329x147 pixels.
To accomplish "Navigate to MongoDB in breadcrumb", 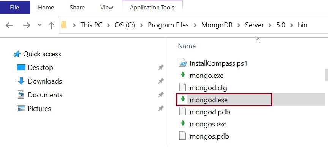I will click(x=217, y=25).
